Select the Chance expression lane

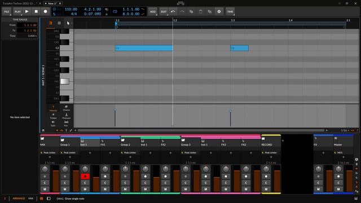click(67, 108)
